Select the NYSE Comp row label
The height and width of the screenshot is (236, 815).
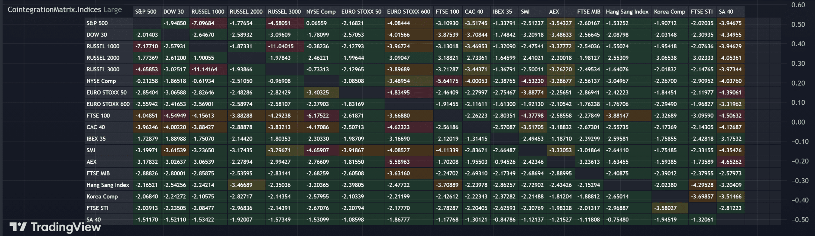pos(101,81)
